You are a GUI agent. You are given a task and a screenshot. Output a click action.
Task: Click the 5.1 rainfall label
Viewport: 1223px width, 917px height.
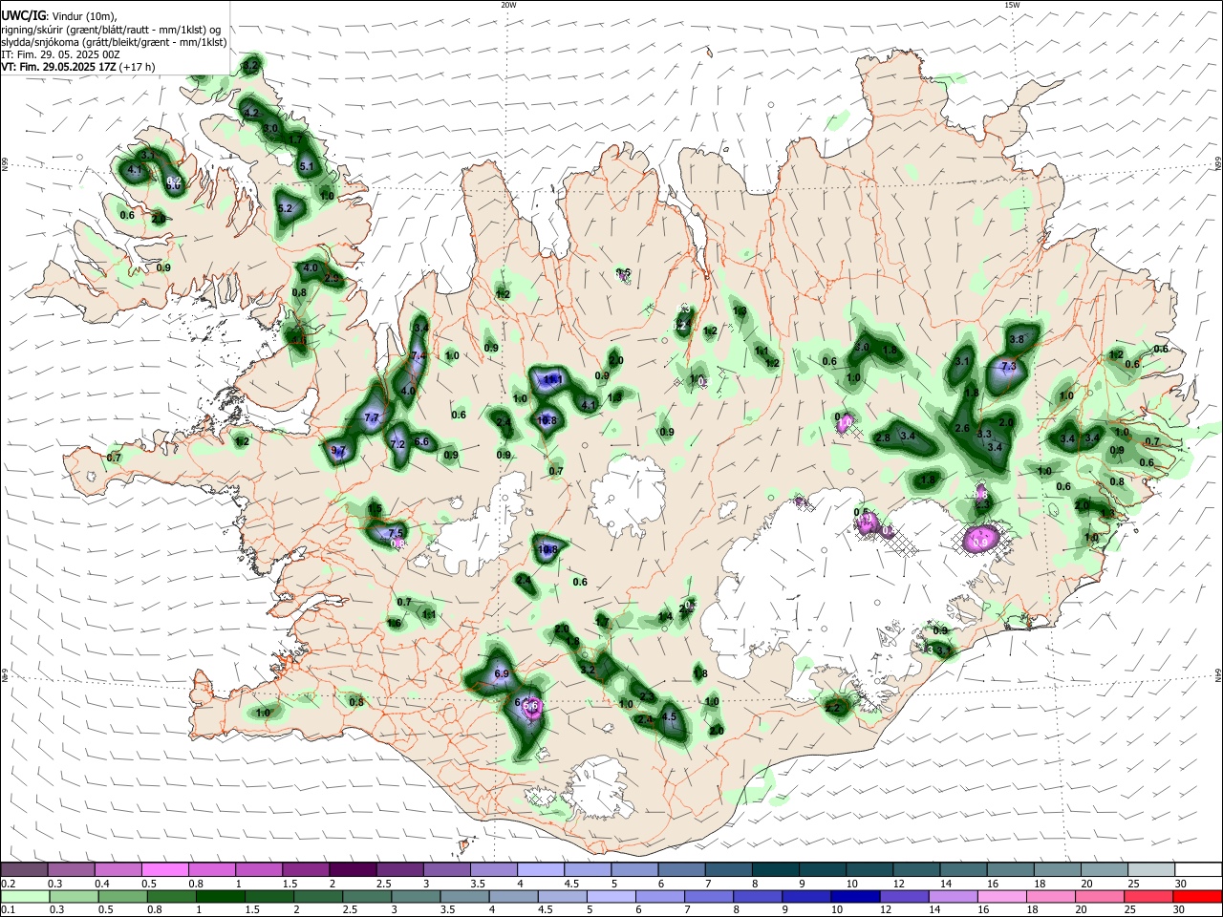click(307, 166)
